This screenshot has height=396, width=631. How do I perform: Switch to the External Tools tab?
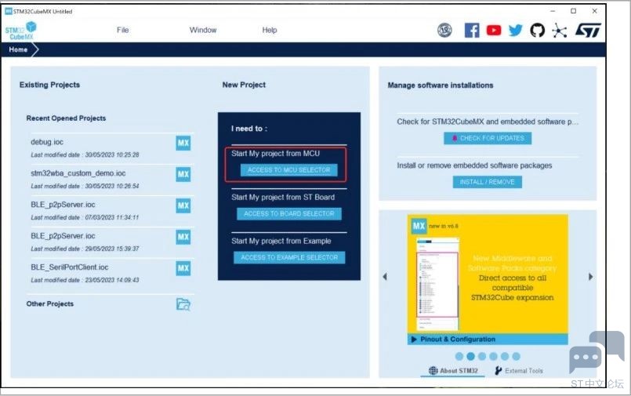click(x=519, y=371)
